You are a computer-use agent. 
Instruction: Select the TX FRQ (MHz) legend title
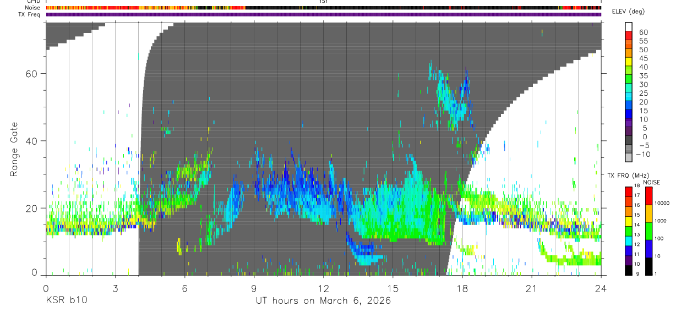pos(629,176)
